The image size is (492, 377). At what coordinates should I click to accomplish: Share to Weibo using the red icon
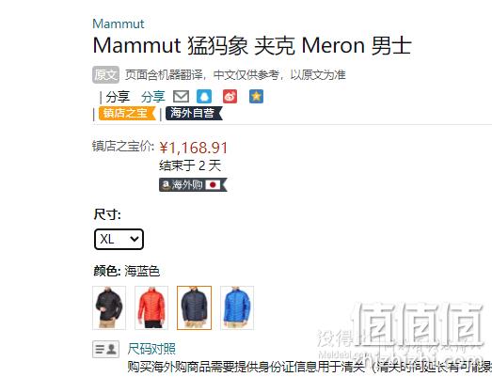pyautogui.click(x=230, y=97)
